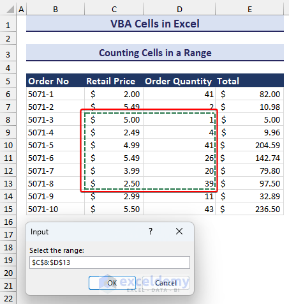
Task: Select row 10 header
Action: point(8,145)
